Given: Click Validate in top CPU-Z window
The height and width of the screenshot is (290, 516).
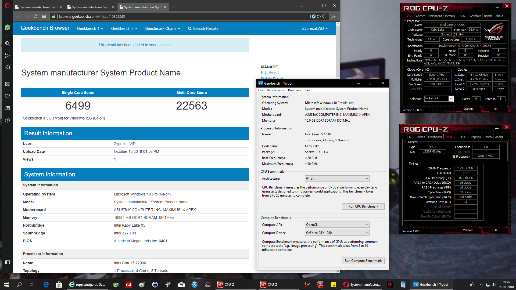Looking at the screenshot, I should [468, 109].
